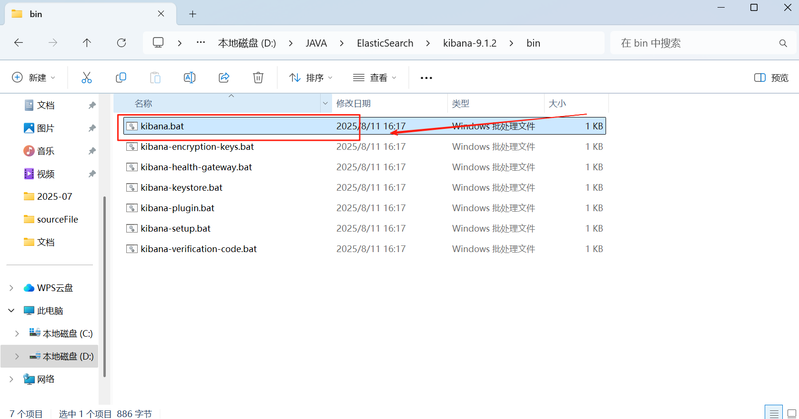This screenshot has width=799, height=419.
Task: Click the Delete trash icon
Action: coord(258,78)
